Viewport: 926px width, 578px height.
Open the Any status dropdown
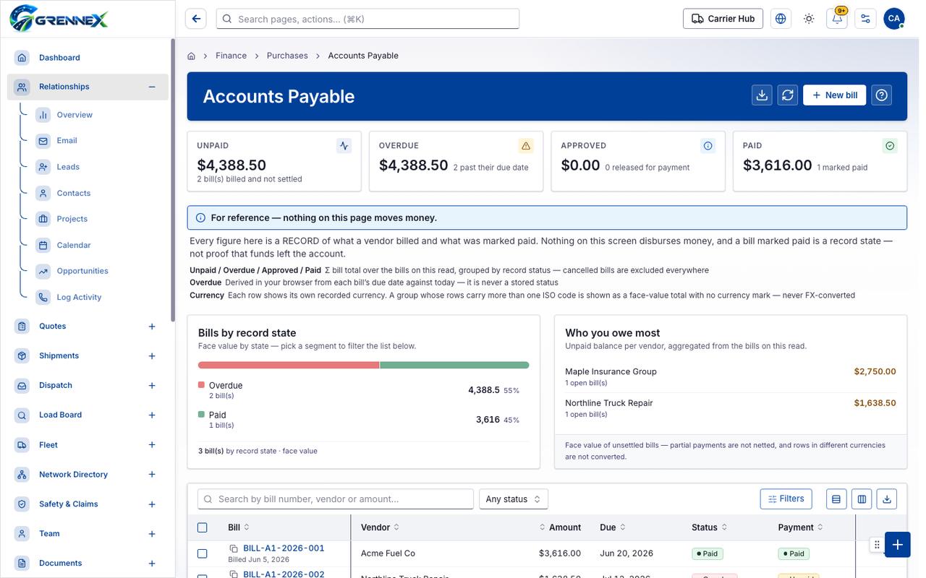coord(514,499)
